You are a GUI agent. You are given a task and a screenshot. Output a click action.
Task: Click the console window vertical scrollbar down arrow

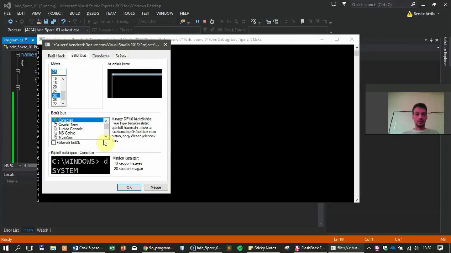pos(357,200)
